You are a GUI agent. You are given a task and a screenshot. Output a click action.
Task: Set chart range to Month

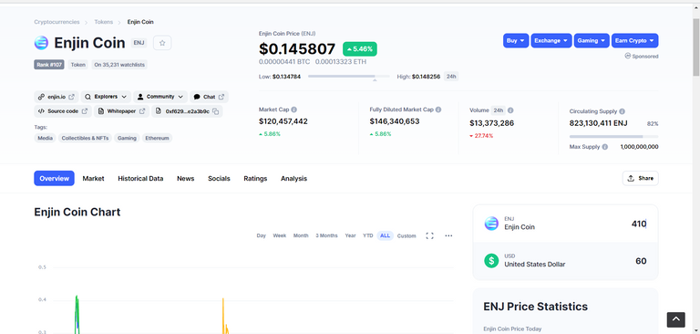pyautogui.click(x=301, y=235)
